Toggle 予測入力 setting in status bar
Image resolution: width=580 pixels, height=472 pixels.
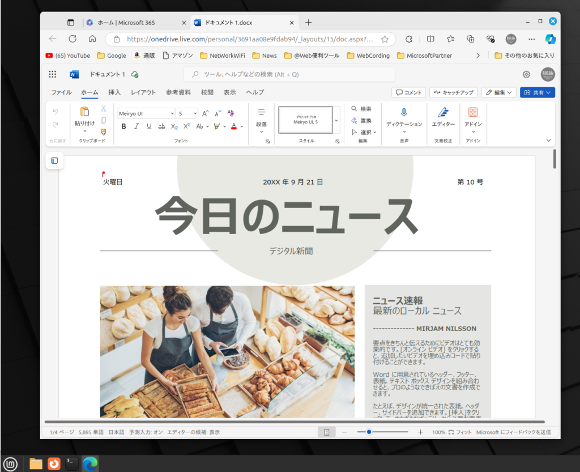tap(146, 432)
